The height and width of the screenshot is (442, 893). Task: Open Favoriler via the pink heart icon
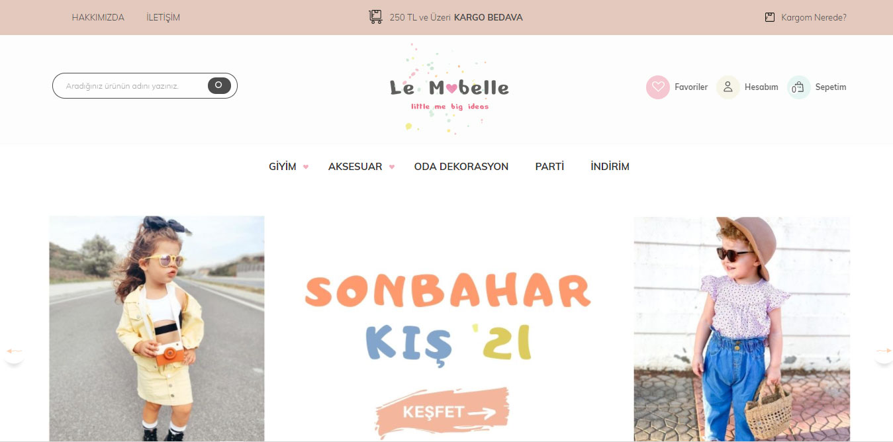click(658, 87)
